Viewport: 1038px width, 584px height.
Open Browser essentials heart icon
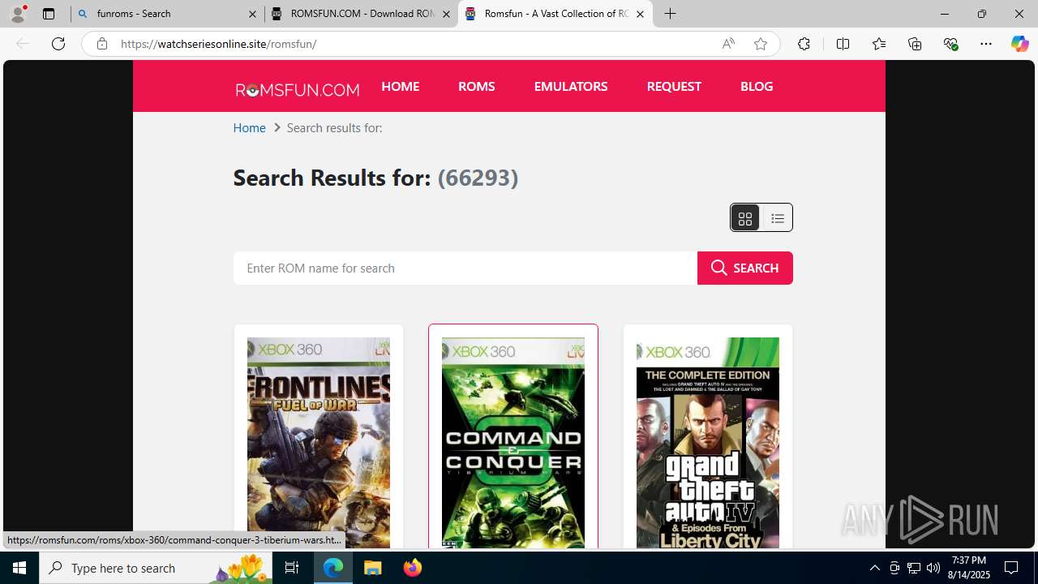click(x=950, y=44)
